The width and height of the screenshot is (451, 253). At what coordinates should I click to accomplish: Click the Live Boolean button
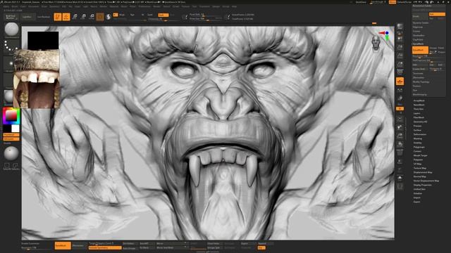(x=44, y=17)
